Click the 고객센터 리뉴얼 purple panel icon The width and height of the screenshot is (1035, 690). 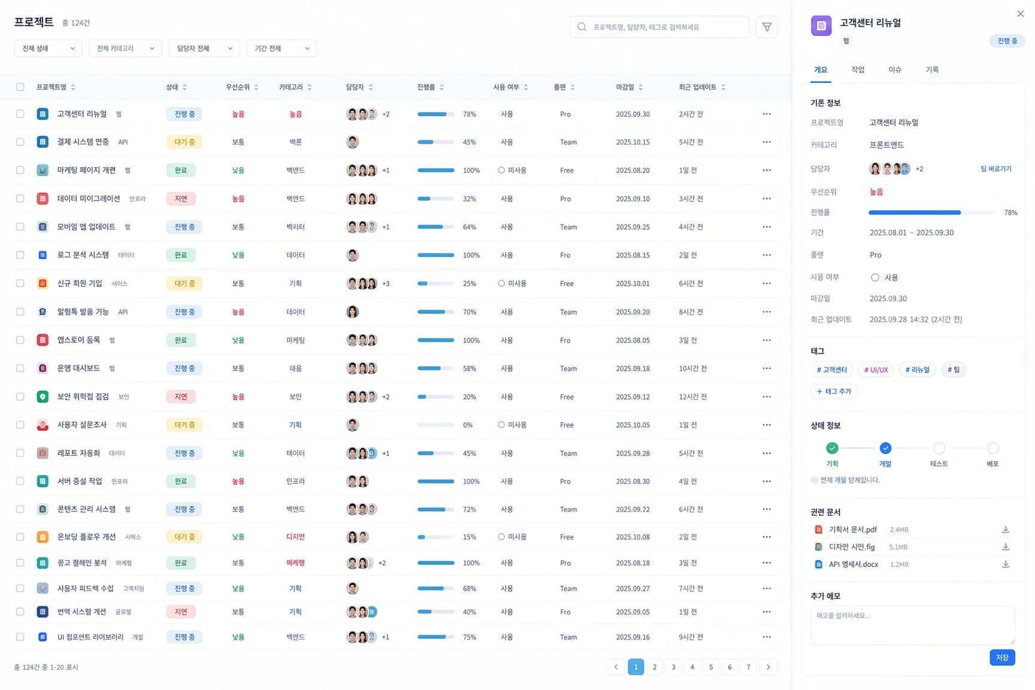821,26
